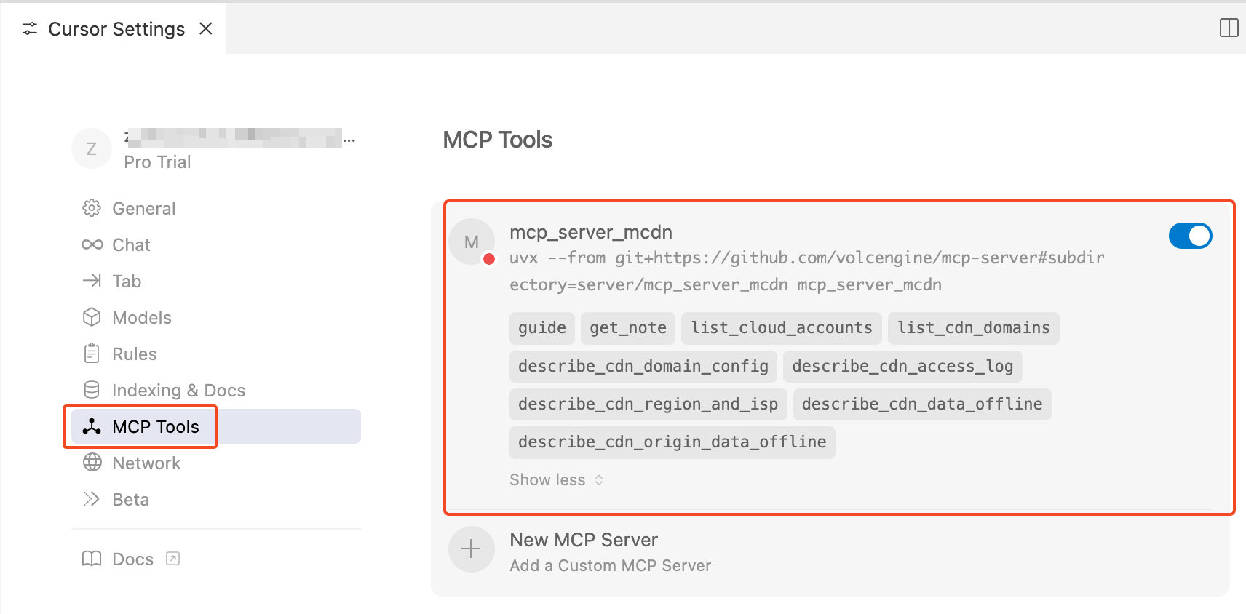Click the Pro Trial plan label

point(157,162)
